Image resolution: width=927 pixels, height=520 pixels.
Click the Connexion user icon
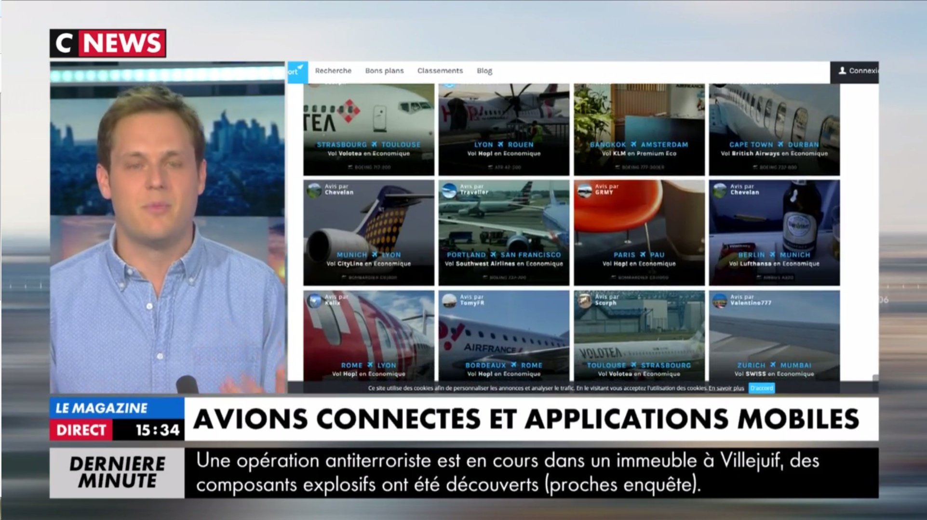pos(842,71)
